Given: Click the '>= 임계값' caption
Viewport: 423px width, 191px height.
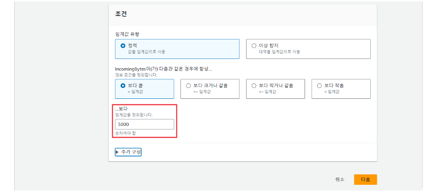Looking at the screenshot, I should tap(202, 91).
